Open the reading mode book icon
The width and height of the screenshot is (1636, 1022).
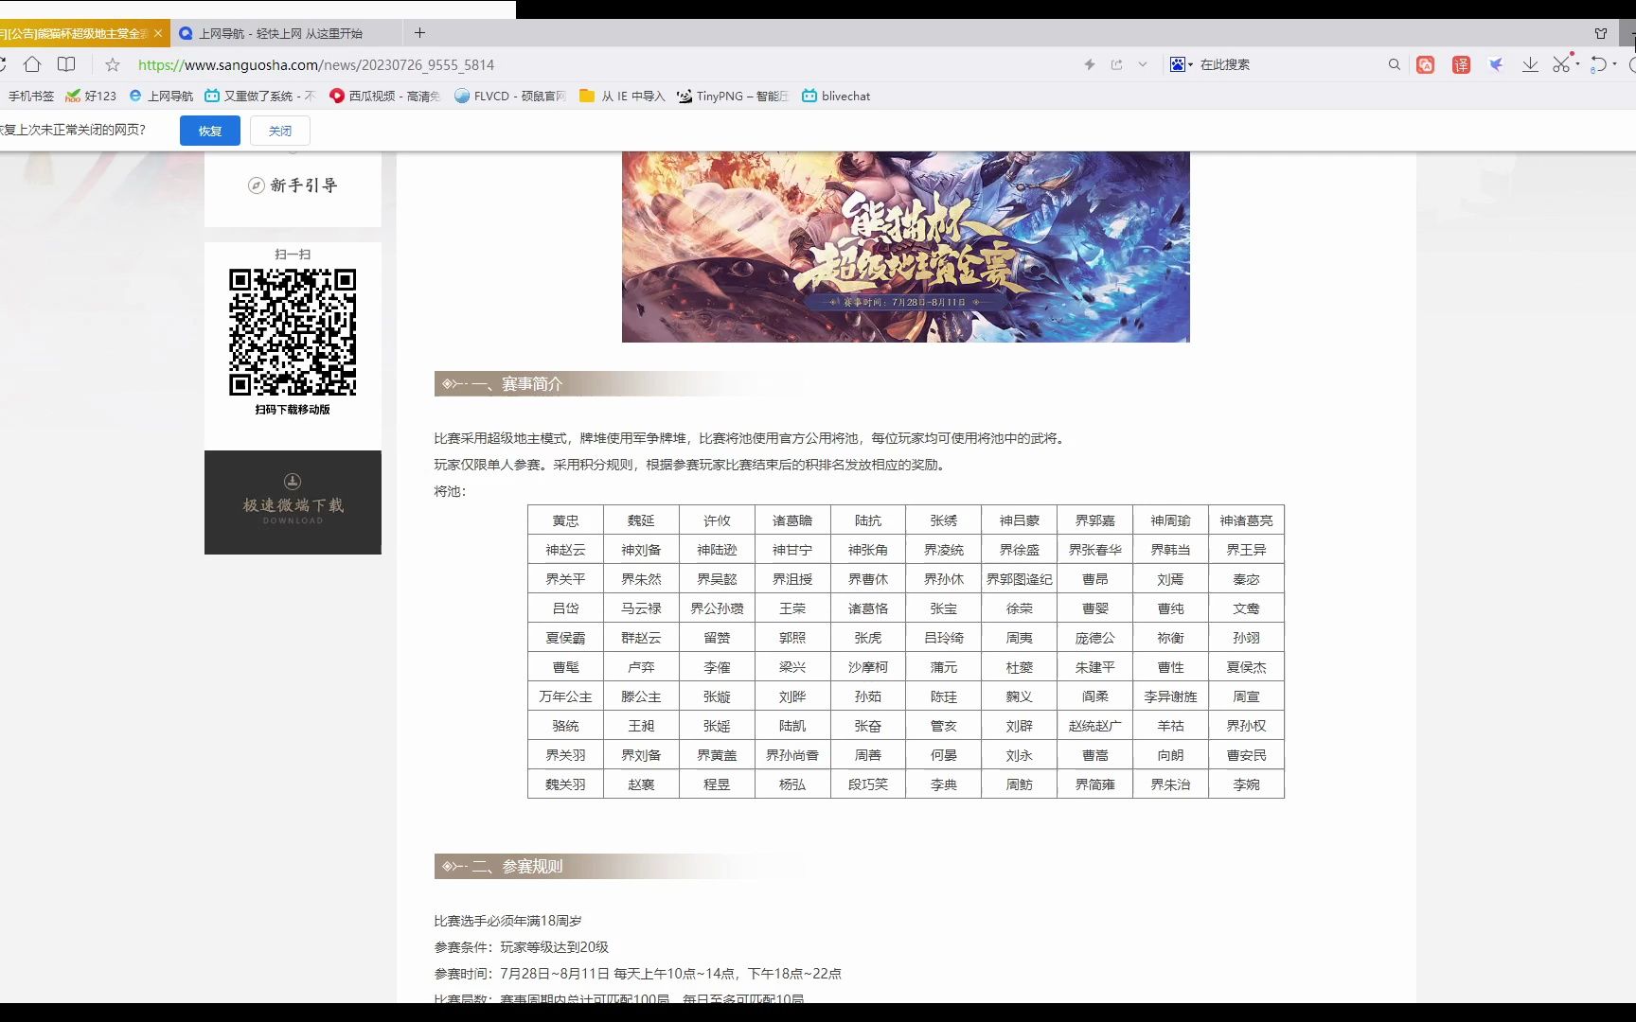click(66, 64)
